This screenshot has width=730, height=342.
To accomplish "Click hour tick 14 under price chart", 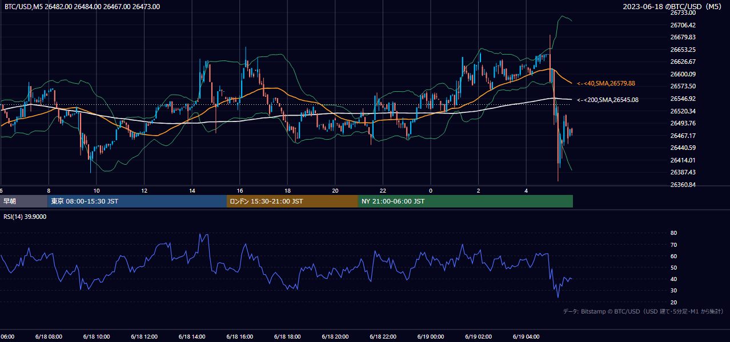I will click(192, 191).
